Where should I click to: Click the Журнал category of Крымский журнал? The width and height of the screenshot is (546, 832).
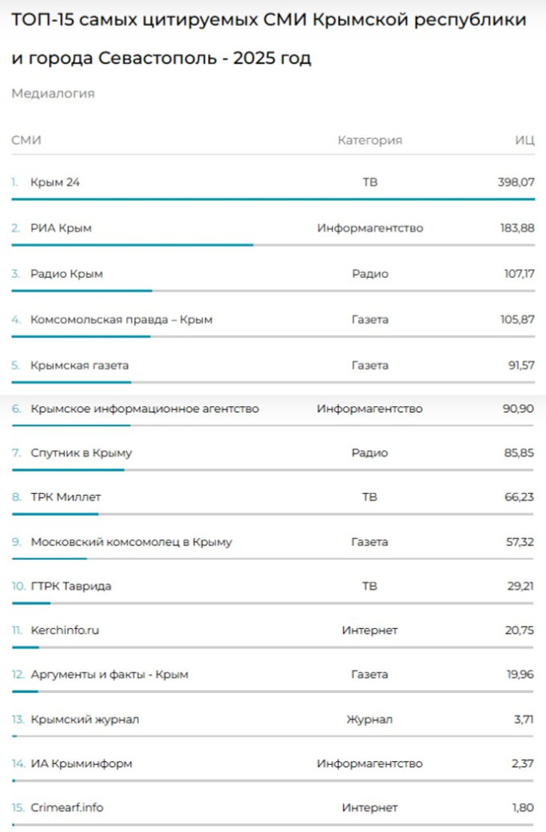pyautogui.click(x=370, y=719)
